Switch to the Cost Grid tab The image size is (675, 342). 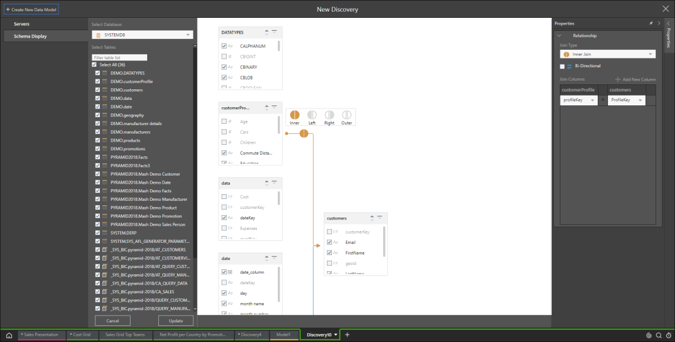pos(83,335)
